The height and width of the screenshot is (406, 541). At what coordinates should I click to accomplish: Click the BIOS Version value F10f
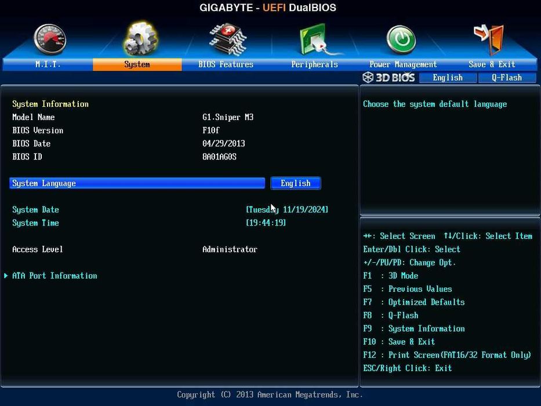point(211,130)
